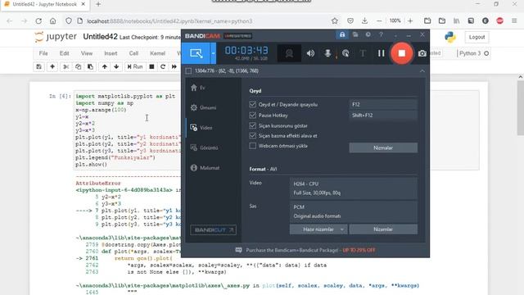Enable Webcam örtməsi yüklə checkbox
This screenshot has width=524, height=295.
coord(253,146)
